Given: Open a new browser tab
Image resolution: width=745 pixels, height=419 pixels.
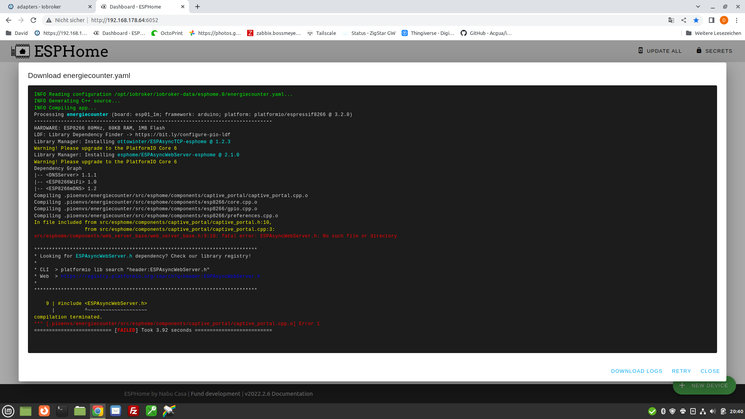Looking at the screenshot, I should point(198,7).
